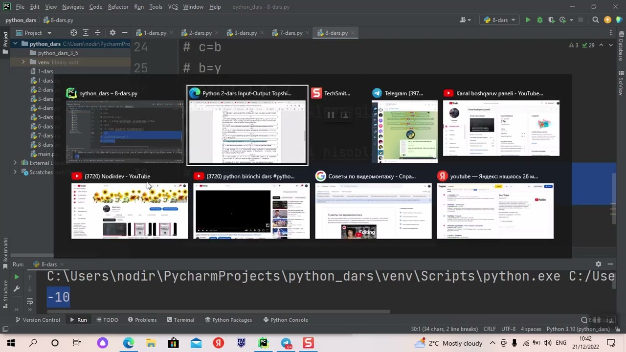The height and width of the screenshot is (352, 626).
Task: Switch to Telegram window in the task switcher
Action: click(x=404, y=126)
